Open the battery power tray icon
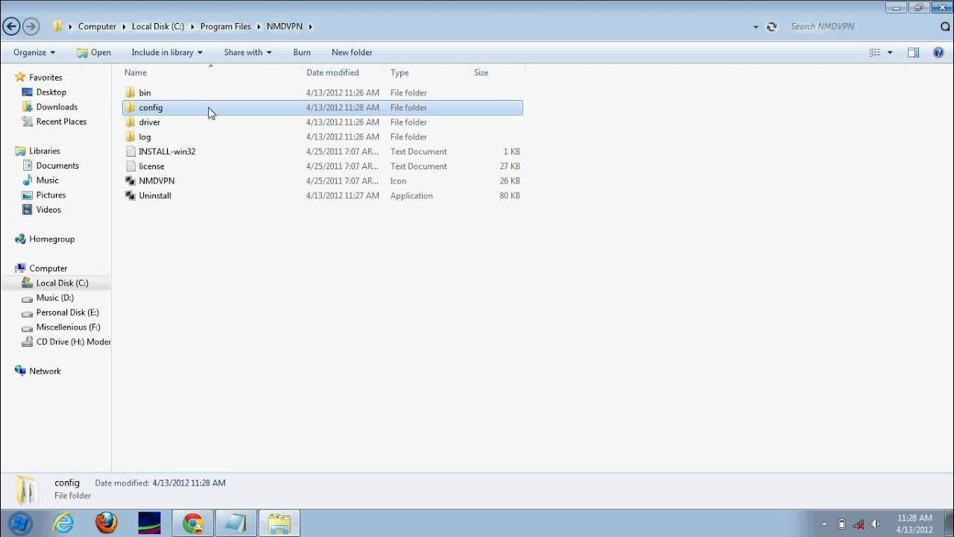The width and height of the screenshot is (954, 537). (x=841, y=524)
